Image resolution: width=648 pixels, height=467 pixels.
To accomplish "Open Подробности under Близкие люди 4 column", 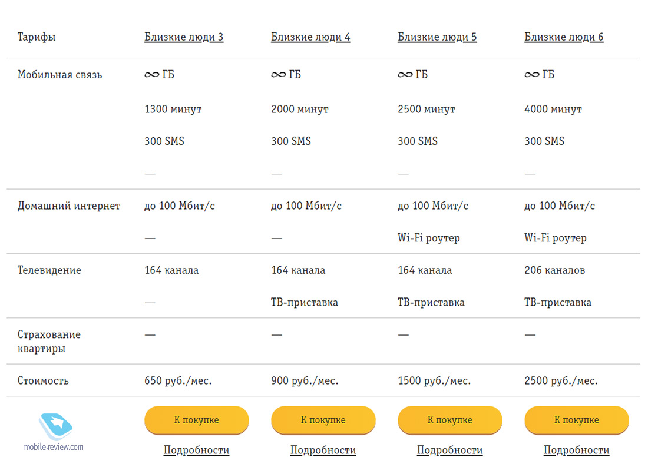I will coord(323,450).
